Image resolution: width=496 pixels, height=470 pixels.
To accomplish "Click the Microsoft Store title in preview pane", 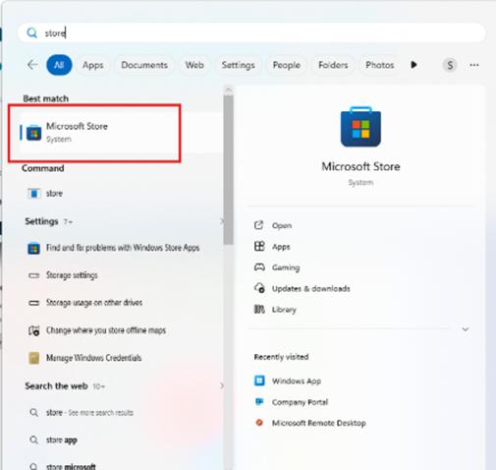I will [x=360, y=166].
